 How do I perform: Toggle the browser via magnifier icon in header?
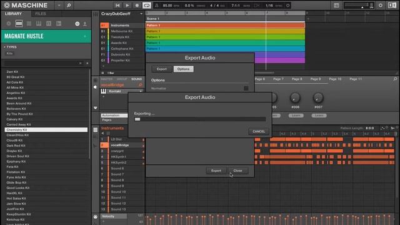tap(69, 5)
